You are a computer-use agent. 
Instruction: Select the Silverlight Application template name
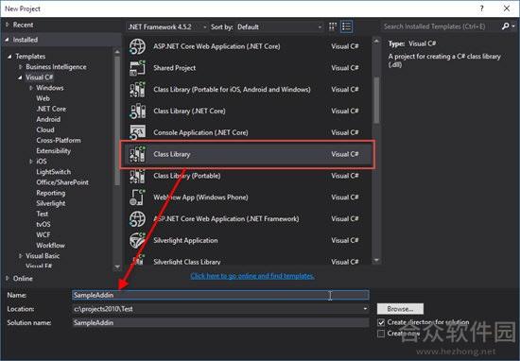(185, 240)
